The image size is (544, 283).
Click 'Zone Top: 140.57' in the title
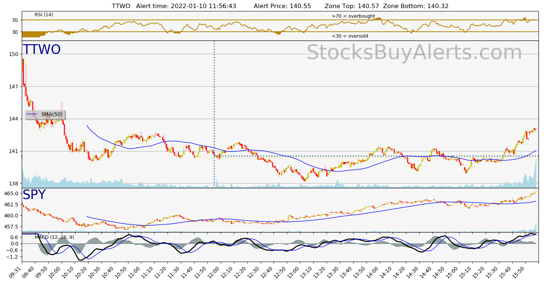pos(352,6)
